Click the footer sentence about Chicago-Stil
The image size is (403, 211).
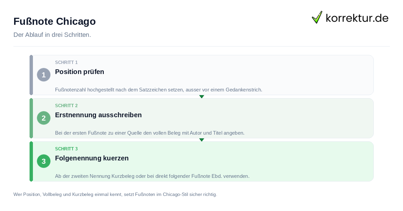[x=115, y=194]
